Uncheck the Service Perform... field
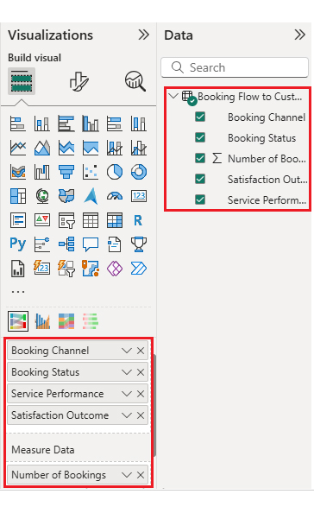Viewport: 314px width, 513px height. 200,199
